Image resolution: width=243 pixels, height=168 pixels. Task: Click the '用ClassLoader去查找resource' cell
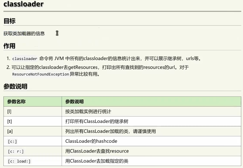coord(151,151)
